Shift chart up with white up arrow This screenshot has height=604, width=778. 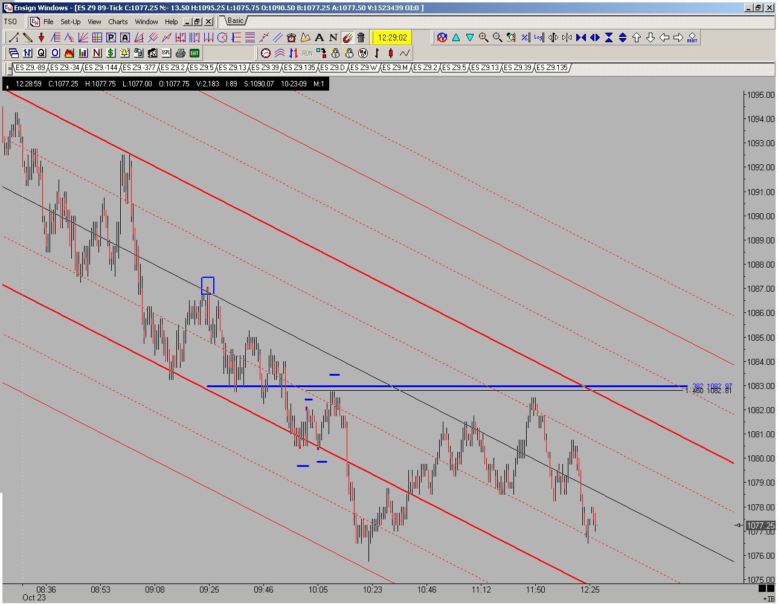click(x=637, y=37)
